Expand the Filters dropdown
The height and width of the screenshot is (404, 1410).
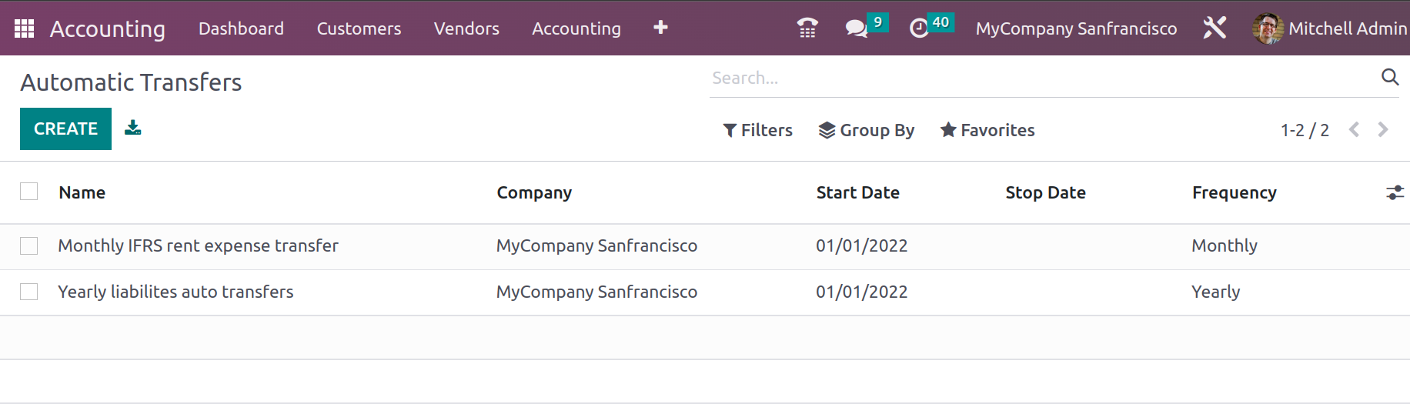pos(757,130)
